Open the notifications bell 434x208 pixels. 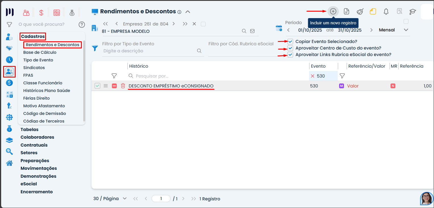[x=386, y=11]
